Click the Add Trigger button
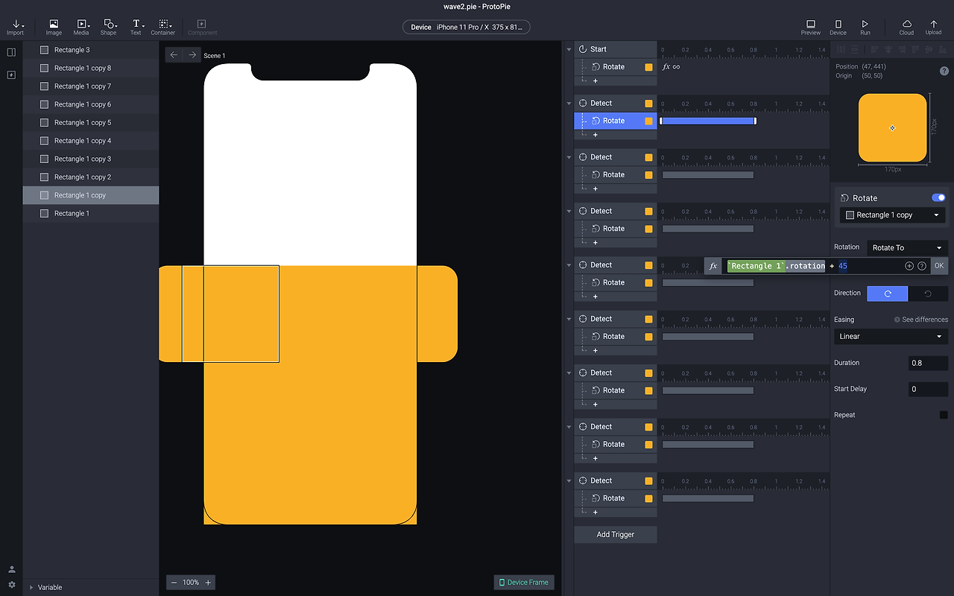 pyautogui.click(x=615, y=534)
